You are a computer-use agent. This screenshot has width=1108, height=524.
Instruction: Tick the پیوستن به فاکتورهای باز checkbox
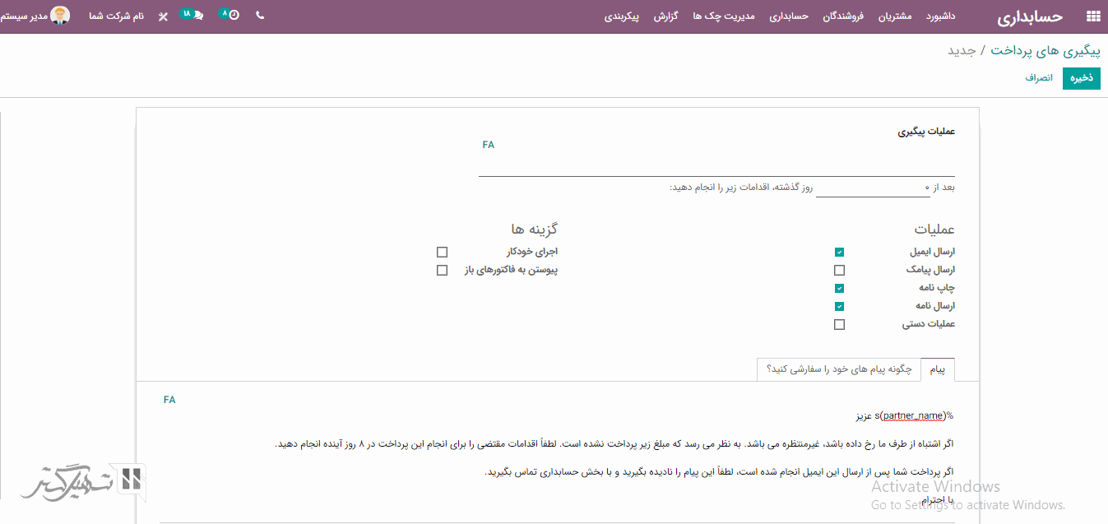point(443,271)
